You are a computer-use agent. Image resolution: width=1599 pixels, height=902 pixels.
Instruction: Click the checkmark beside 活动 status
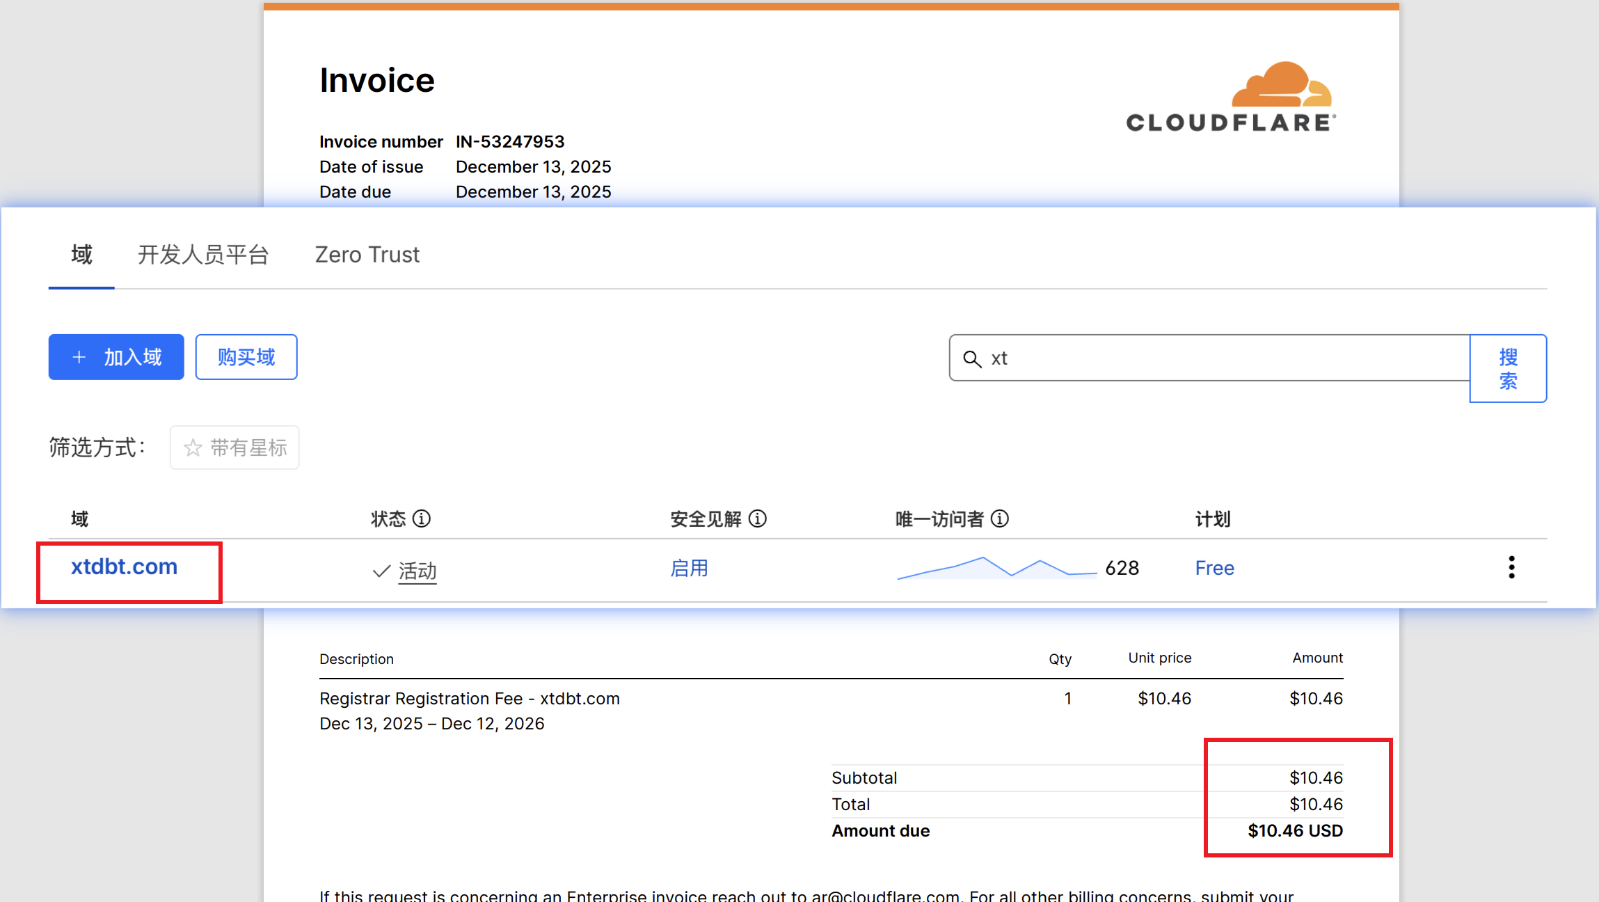(381, 570)
